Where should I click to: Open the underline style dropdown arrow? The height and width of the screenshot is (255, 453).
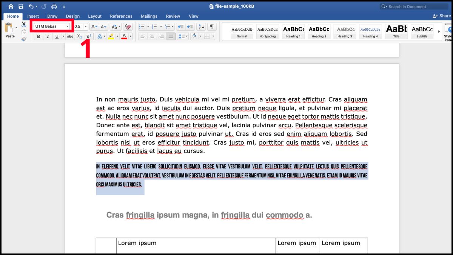click(63, 37)
